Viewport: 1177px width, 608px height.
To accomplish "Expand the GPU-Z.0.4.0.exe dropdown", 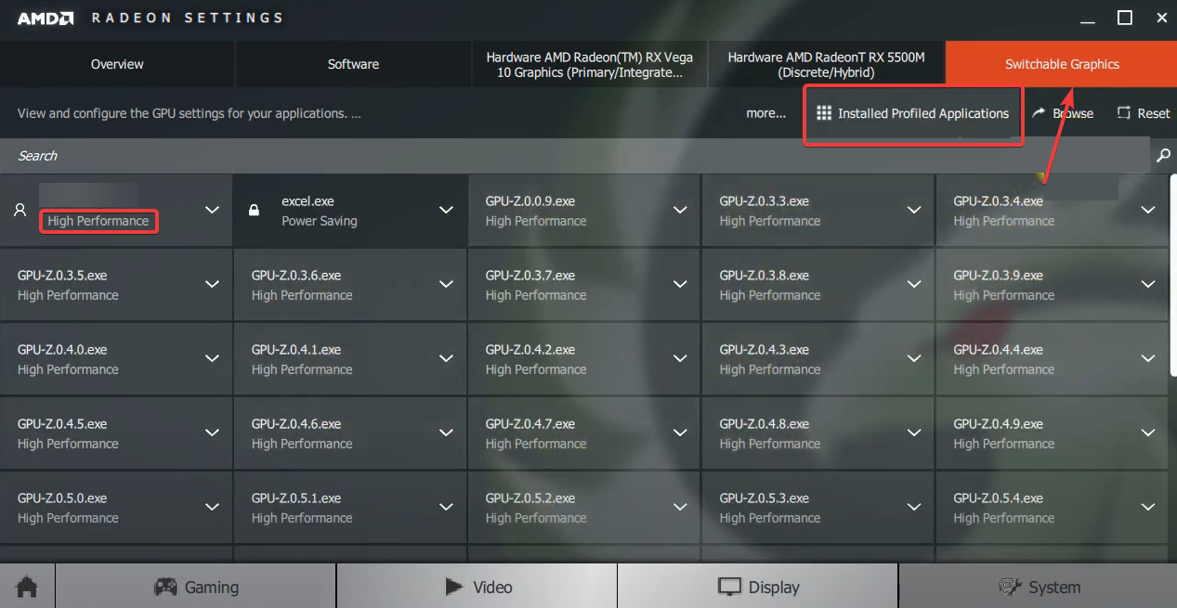I will pos(212,358).
